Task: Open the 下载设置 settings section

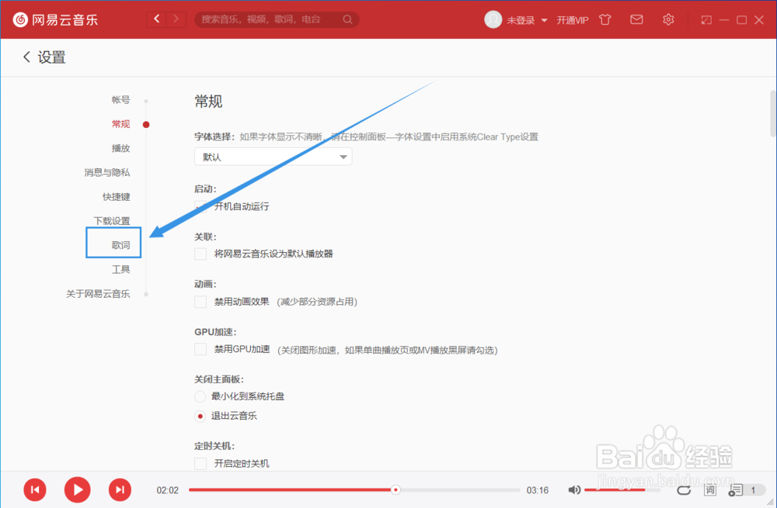Action: 111,221
